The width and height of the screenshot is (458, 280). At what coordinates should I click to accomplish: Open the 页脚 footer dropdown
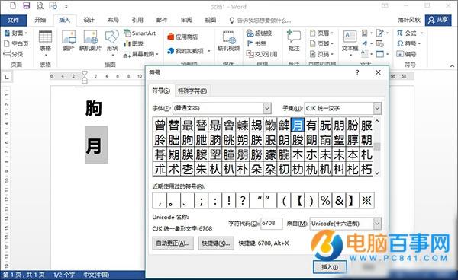click(x=321, y=43)
